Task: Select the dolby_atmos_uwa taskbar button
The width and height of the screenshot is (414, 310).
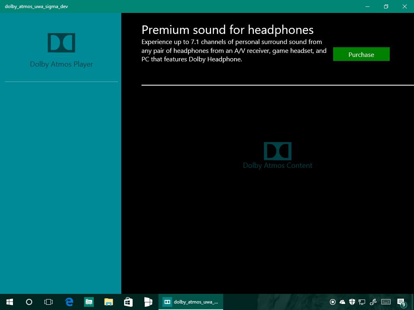Action: tap(191, 302)
